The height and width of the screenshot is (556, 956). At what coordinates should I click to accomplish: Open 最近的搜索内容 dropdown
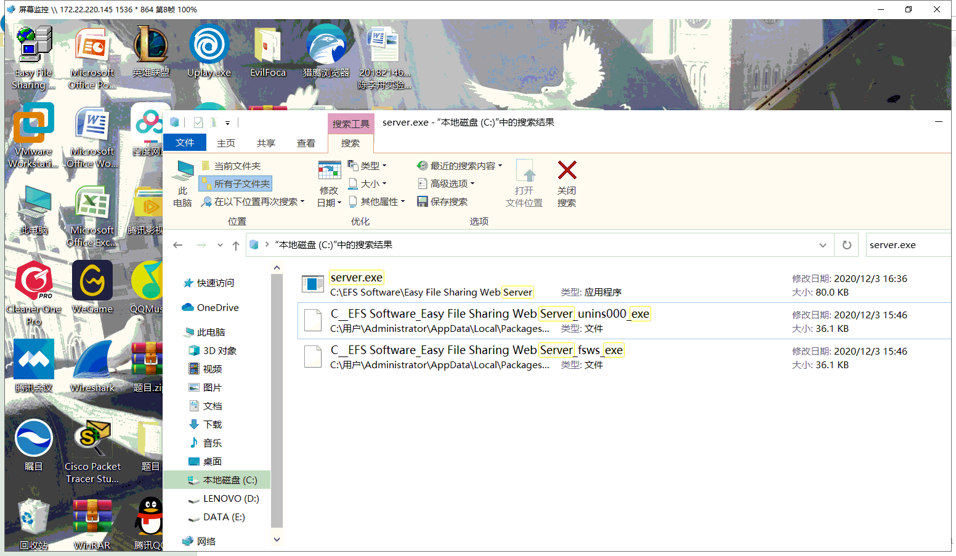tap(460, 166)
